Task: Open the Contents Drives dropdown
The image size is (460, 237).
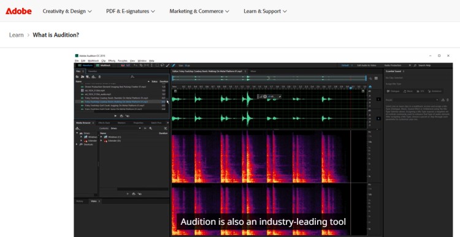Action: tap(126, 128)
